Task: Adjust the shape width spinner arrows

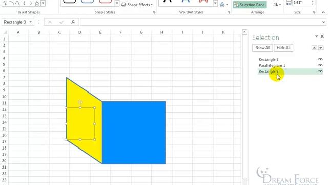Action: 313,3
